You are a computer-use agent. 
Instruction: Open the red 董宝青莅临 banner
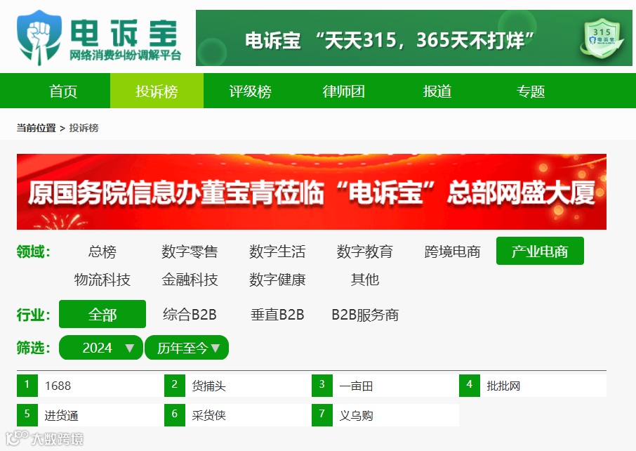click(312, 192)
